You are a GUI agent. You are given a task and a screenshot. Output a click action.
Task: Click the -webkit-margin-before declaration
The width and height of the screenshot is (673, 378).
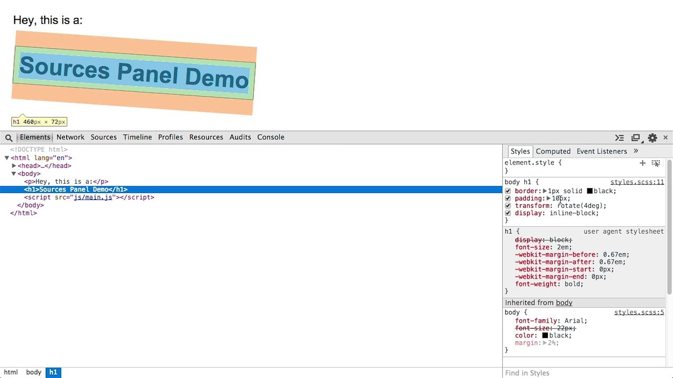[x=572, y=255]
